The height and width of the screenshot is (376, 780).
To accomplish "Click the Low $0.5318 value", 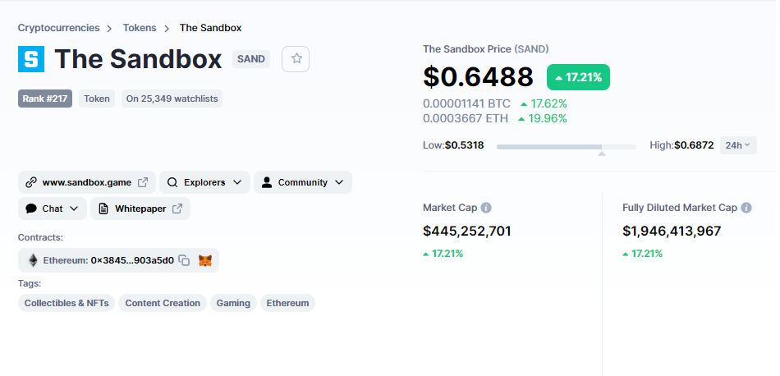I will (x=464, y=145).
